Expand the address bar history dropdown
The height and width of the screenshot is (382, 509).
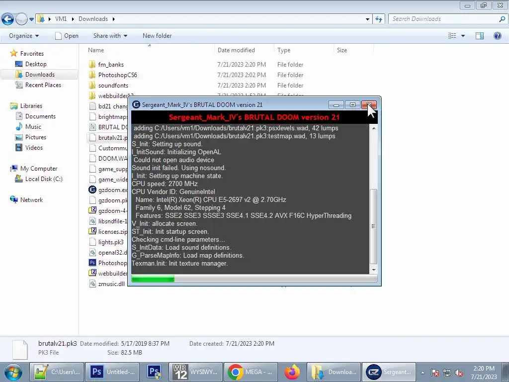click(367, 19)
